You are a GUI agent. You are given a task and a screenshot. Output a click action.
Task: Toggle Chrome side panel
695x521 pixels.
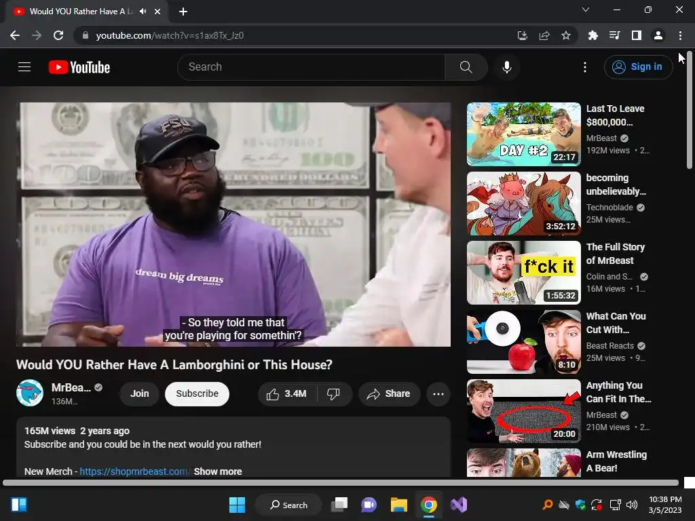[637, 35]
